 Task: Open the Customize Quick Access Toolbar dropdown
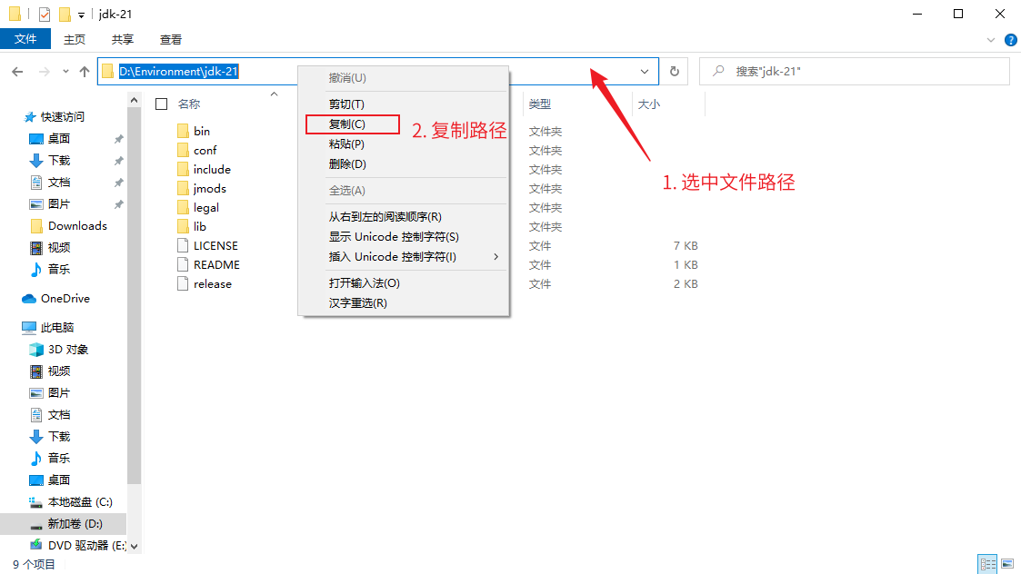coord(82,15)
